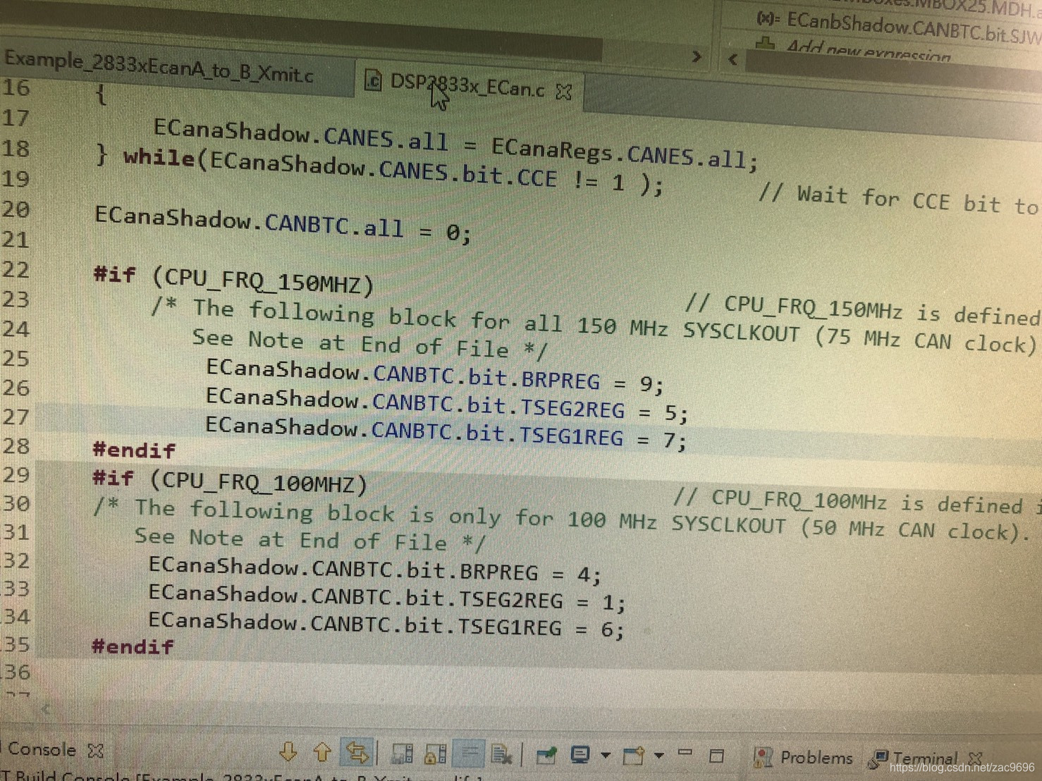Open the Console view tab

coord(42,749)
